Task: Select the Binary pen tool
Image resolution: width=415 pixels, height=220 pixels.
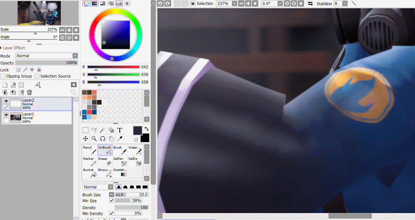Action: [105, 173]
